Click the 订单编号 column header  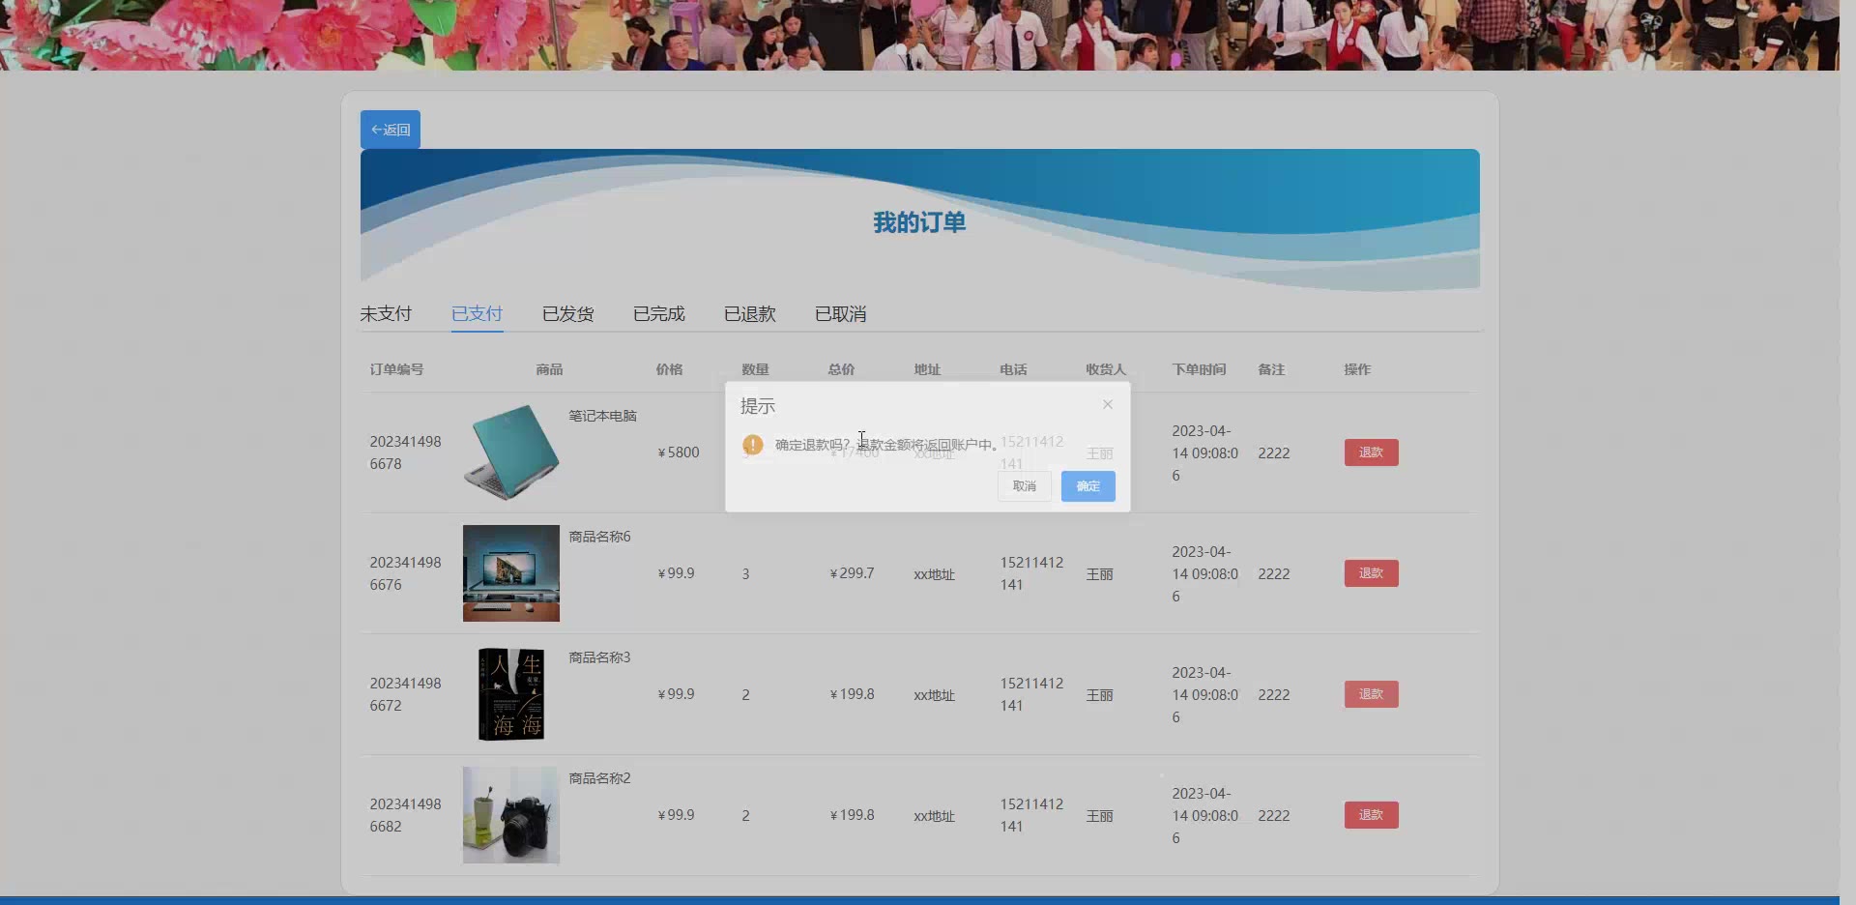coord(396,369)
